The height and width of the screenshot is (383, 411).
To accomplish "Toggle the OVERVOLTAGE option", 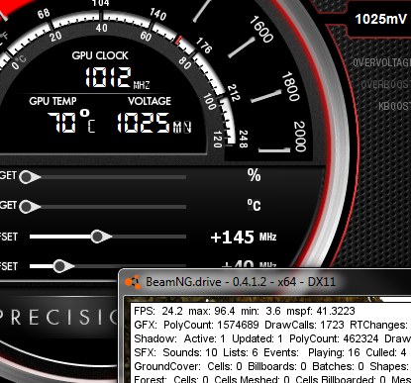I will pyautogui.click(x=381, y=62).
